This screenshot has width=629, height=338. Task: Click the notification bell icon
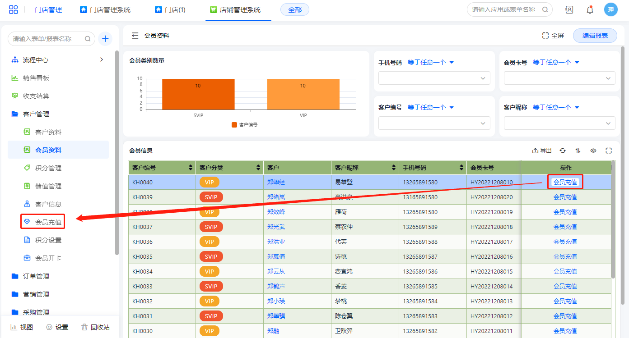(590, 9)
